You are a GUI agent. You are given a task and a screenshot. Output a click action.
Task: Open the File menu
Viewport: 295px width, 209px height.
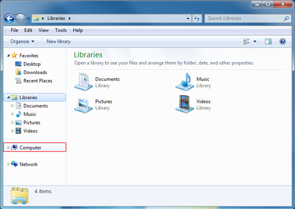pyautogui.click(x=14, y=30)
